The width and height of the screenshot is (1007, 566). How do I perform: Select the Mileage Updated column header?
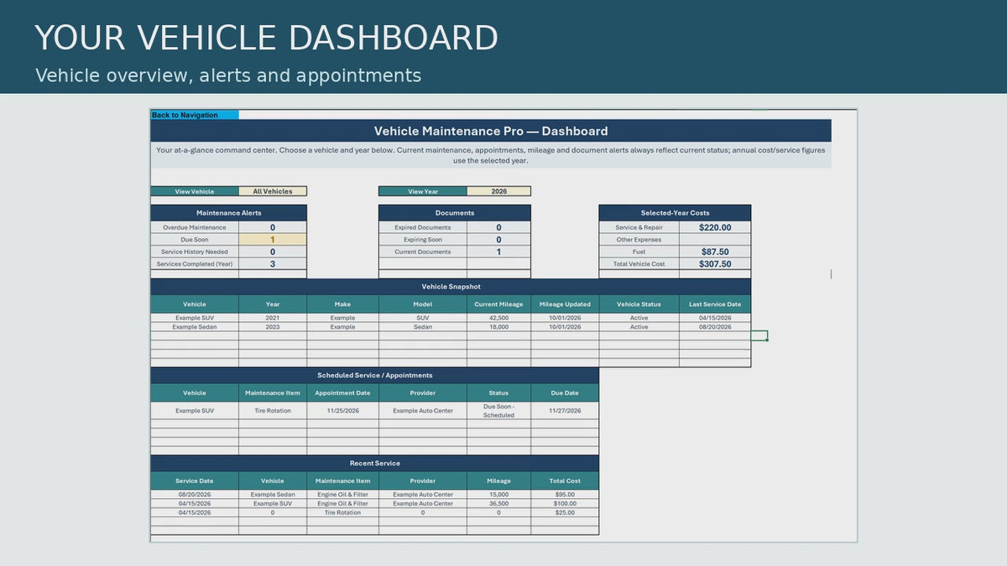tap(565, 304)
